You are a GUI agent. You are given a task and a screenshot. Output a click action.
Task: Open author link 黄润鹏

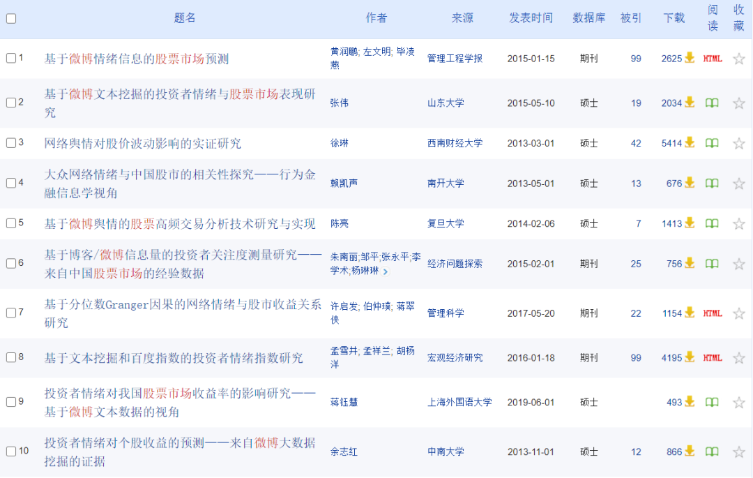click(x=344, y=52)
